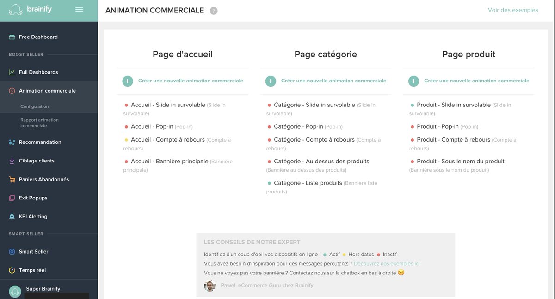Viewport: 555px width, 299px height.
Task: Click Super Brainify user name
Action: coord(43,289)
